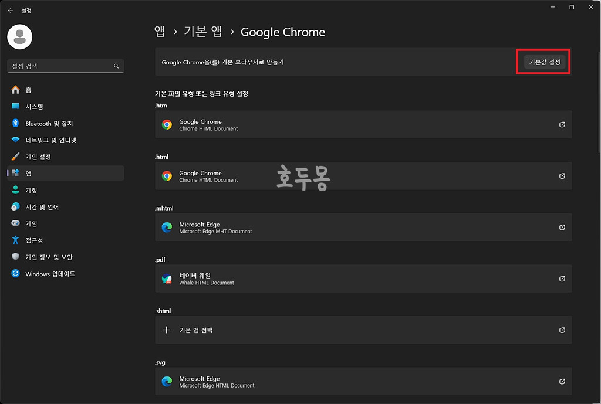
Task: Change .svg default Microsoft Edge HTML Document
Action: click(363, 381)
